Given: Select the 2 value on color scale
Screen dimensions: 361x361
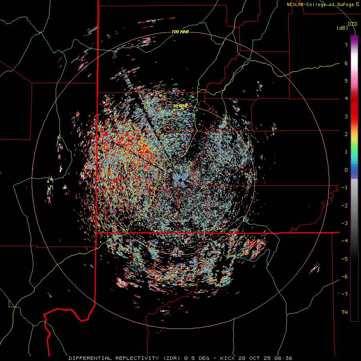Looking at the screenshot, I should 346,134.
